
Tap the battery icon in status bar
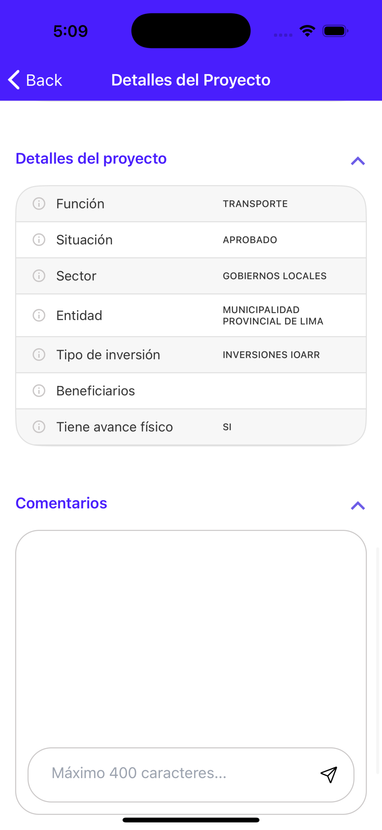click(x=335, y=31)
